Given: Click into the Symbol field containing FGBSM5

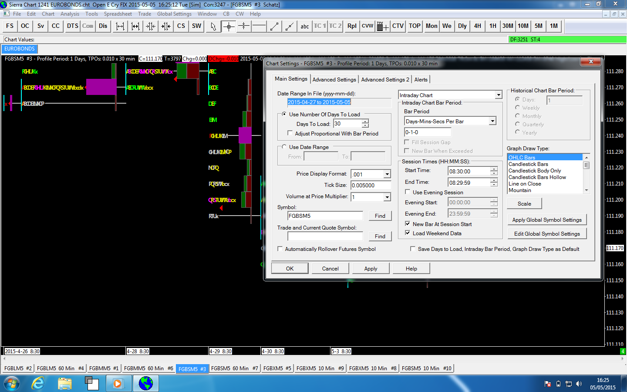Looking at the screenshot, I should (x=325, y=216).
